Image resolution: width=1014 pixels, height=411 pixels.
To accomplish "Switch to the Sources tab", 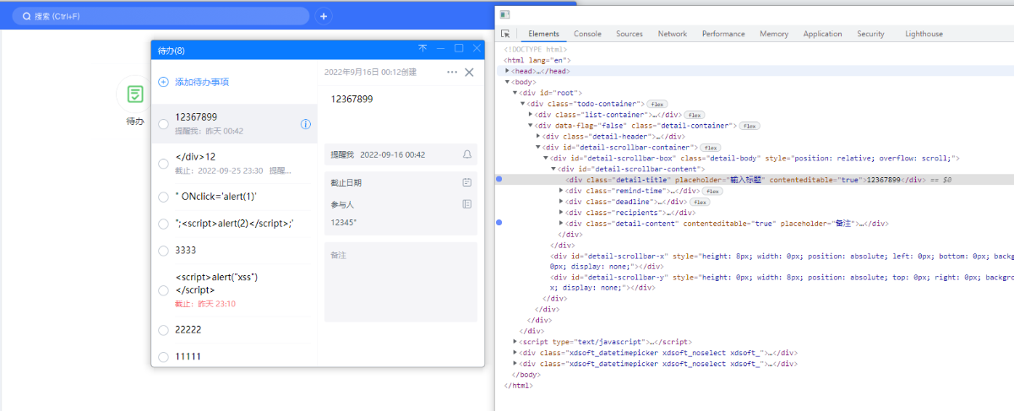I will pos(630,34).
